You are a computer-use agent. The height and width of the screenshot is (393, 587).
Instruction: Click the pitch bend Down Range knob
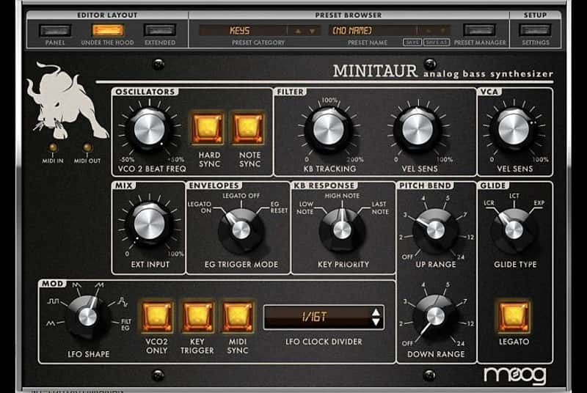[435, 316]
